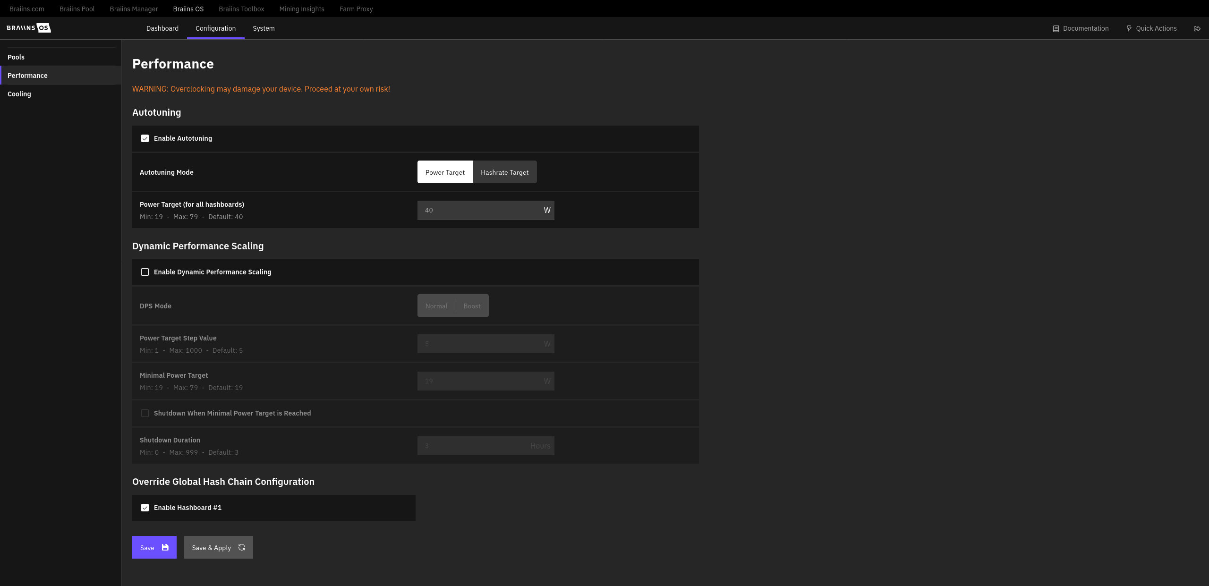Screen dimensions: 1209x586
Task: Click the Quick Actions lightning icon
Action: pyautogui.click(x=1129, y=29)
